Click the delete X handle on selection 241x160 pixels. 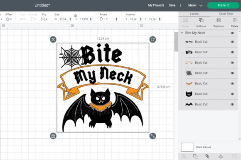point(53,39)
